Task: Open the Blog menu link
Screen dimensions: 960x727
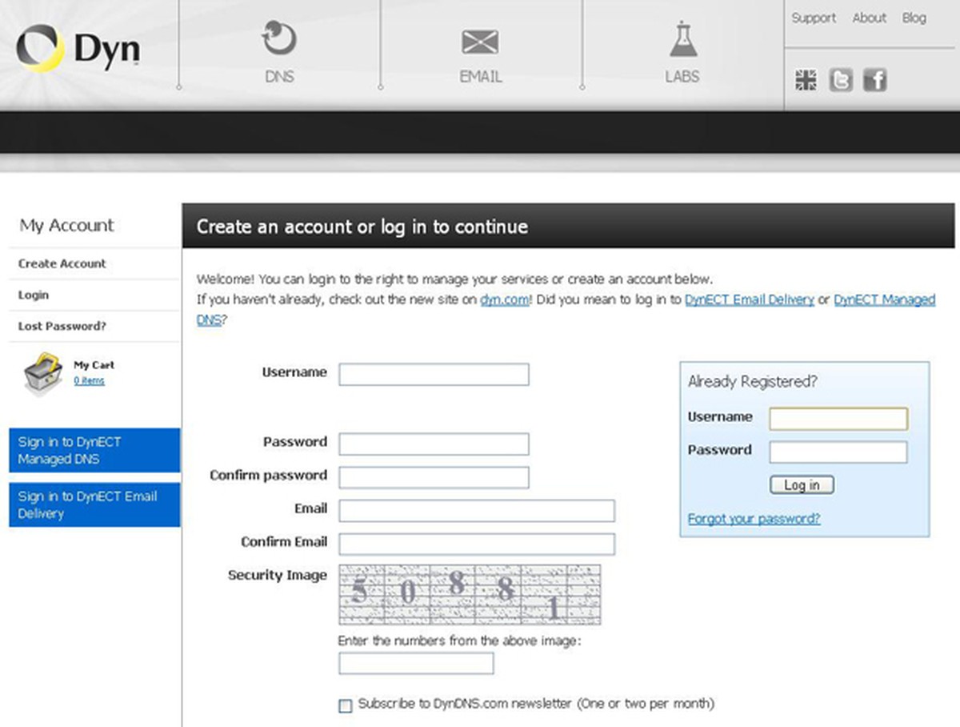Action: point(914,18)
